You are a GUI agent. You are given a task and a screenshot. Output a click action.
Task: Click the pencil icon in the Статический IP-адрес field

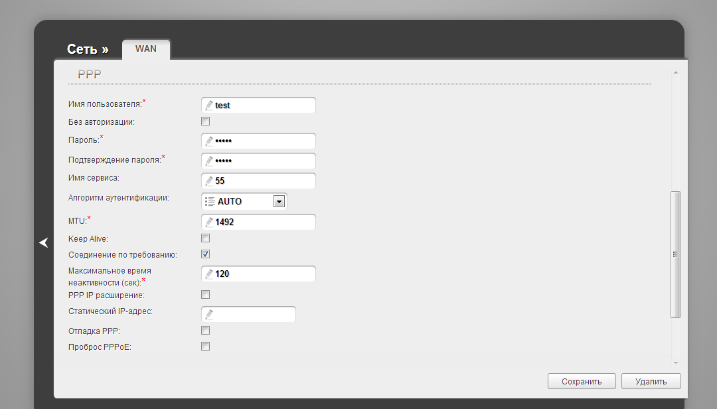tap(209, 314)
